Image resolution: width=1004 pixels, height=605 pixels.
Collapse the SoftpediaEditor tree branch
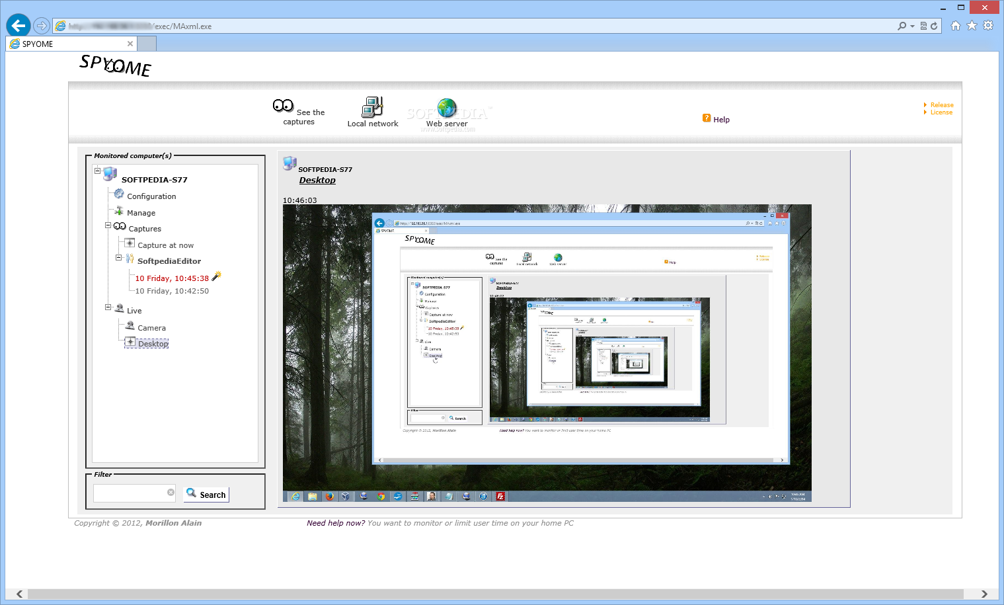[119, 258]
